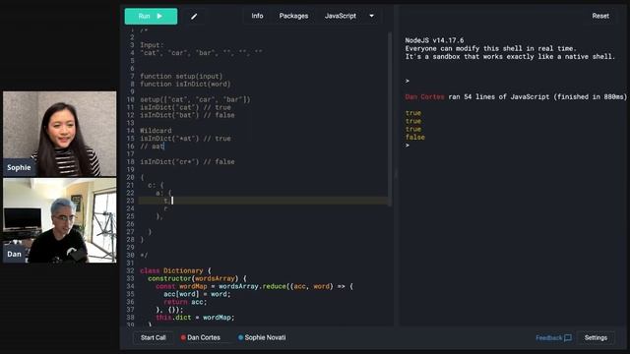The width and height of the screenshot is (630, 354).
Task: Open the Info tab
Action: pos(257,16)
